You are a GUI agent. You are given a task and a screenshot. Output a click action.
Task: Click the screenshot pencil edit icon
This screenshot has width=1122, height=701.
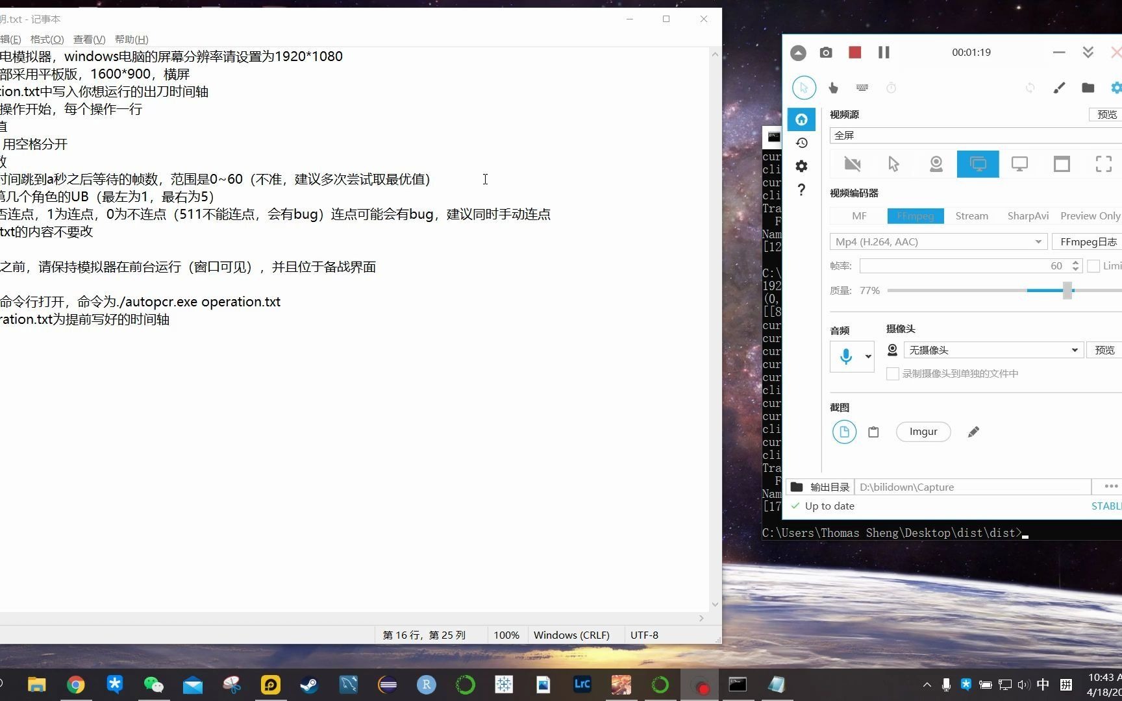(x=973, y=432)
